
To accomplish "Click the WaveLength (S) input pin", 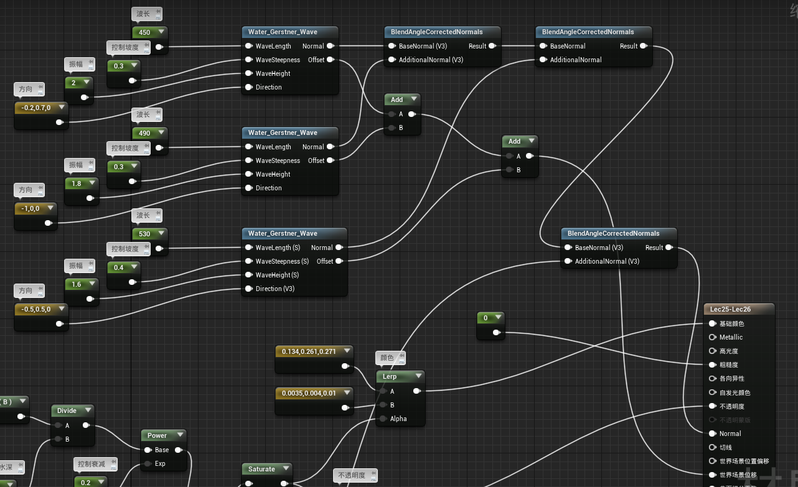I will (x=248, y=248).
